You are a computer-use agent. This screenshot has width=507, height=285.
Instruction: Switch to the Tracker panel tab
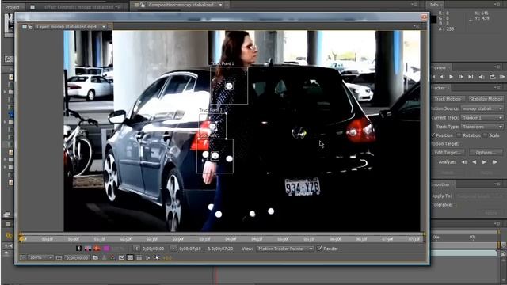tap(438, 88)
